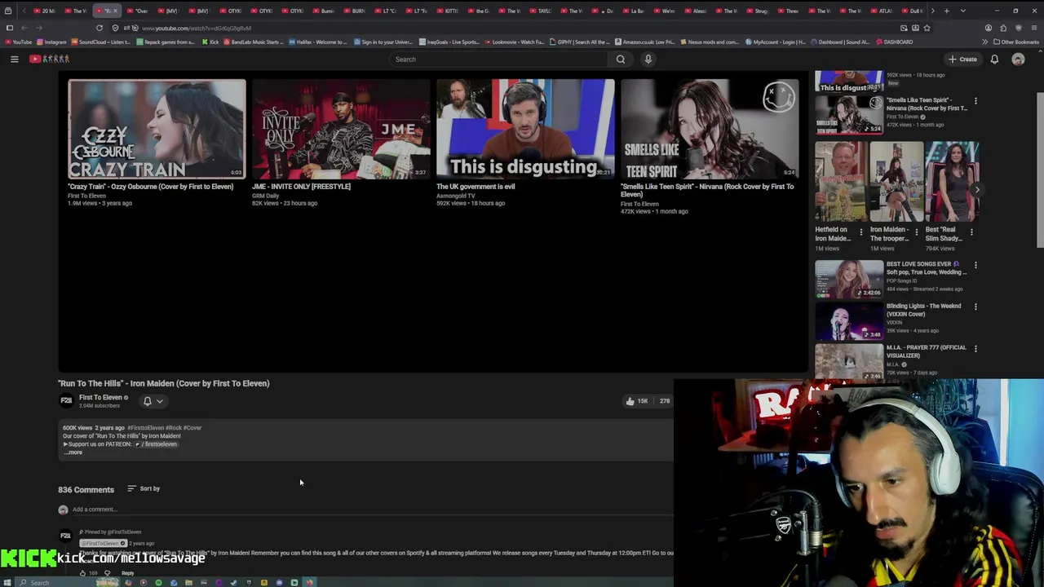The width and height of the screenshot is (1044, 587).
Task: Open options for M.I.A. PRAYER 777 video
Action: [975, 348]
